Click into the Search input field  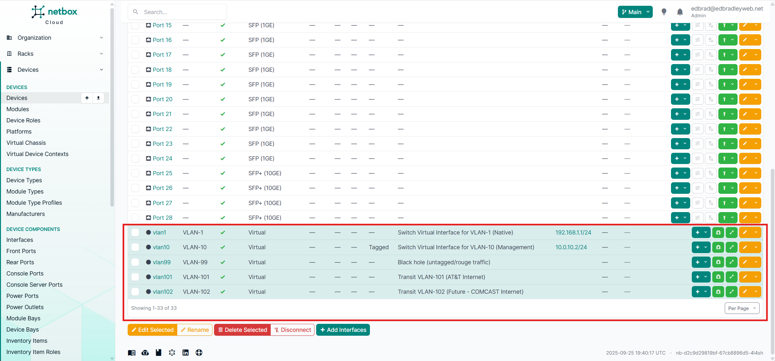pos(182,12)
